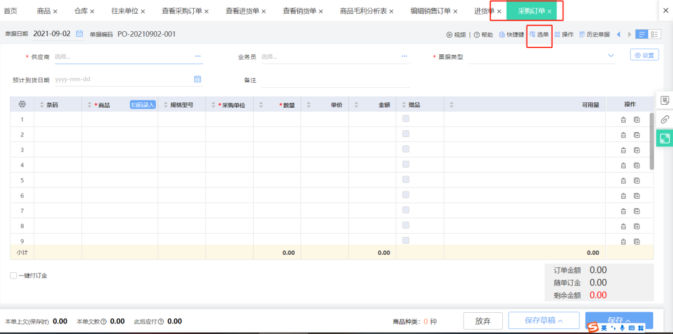
Task: Open the 快捷键 shortcuts panel
Action: [x=511, y=35]
